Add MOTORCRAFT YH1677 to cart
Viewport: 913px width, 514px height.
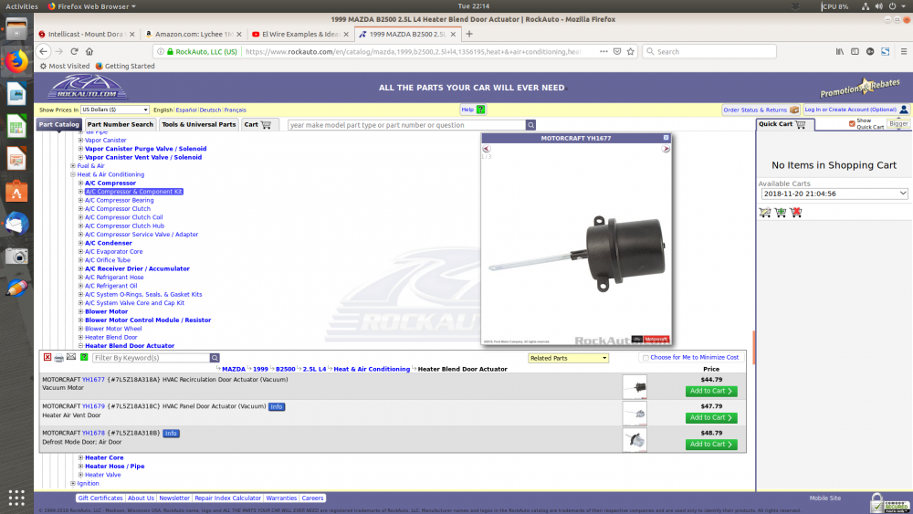click(x=711, y=391)
